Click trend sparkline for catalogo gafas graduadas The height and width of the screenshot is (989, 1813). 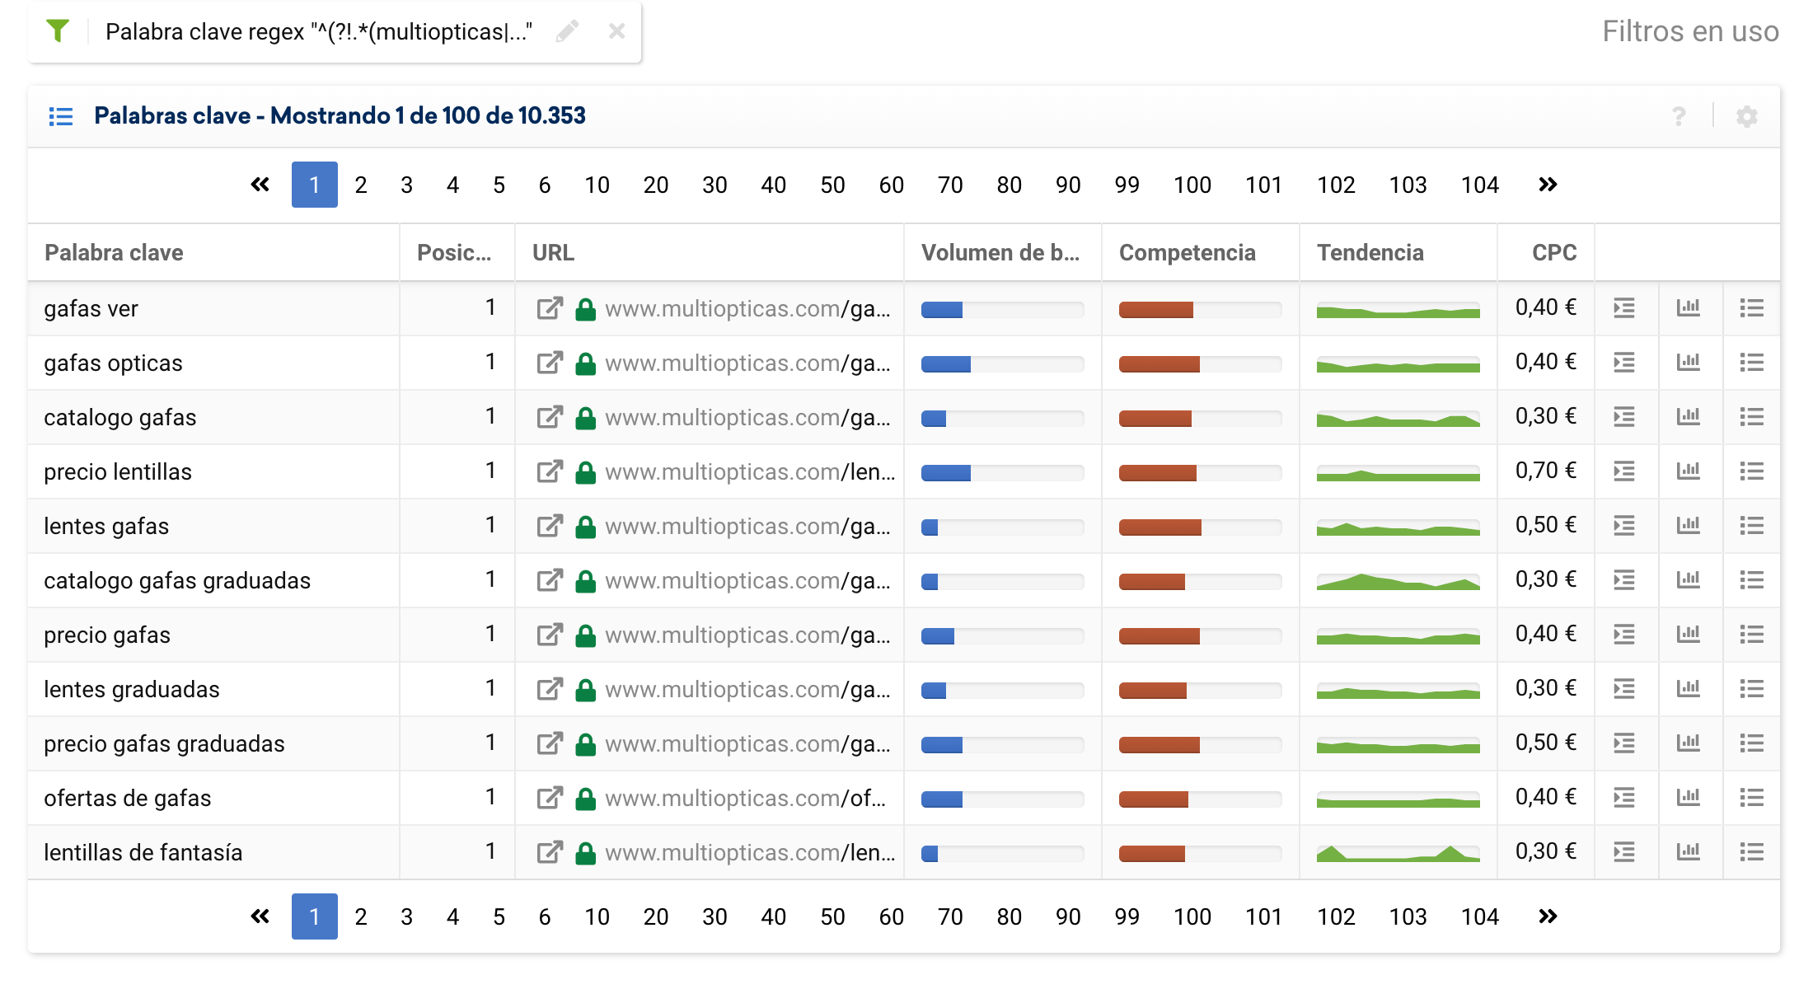[x=1398, y=582]
